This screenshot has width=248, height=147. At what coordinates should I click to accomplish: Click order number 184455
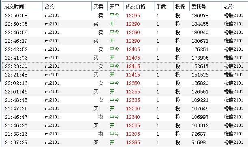click(x=200, y=24)
